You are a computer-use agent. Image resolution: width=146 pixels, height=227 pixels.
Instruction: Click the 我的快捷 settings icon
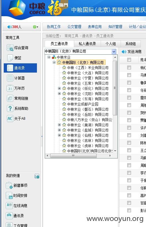click(37, 176)
